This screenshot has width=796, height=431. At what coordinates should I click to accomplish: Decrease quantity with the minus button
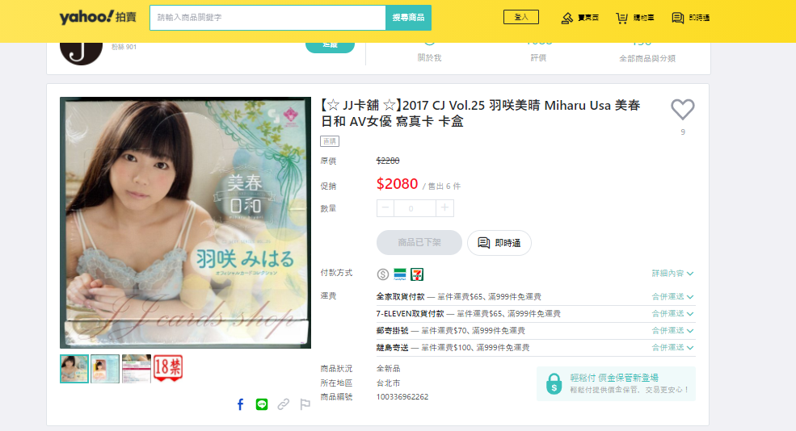pos(385,208)
